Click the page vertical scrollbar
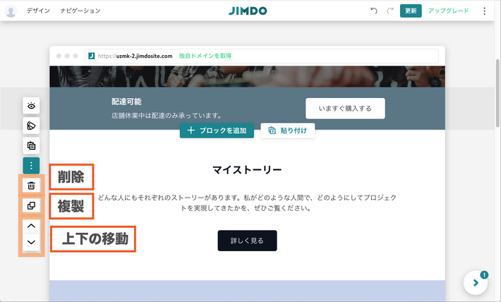Viewport: 501px width, 302px height. coord(497,92)
